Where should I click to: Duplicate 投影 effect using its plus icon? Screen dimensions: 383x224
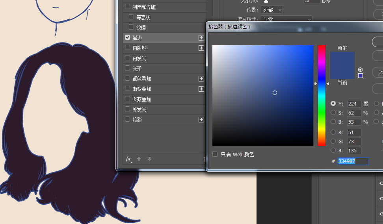pyautogui.click(x=201, y=120)
